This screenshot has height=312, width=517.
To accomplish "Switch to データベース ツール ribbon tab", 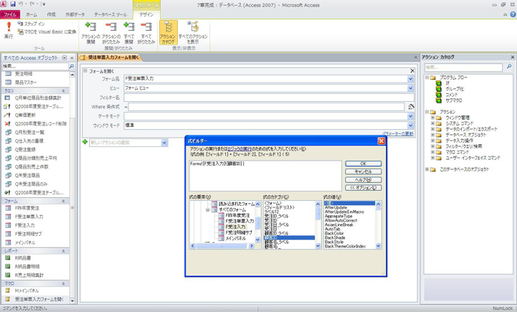I will (110, 14).
